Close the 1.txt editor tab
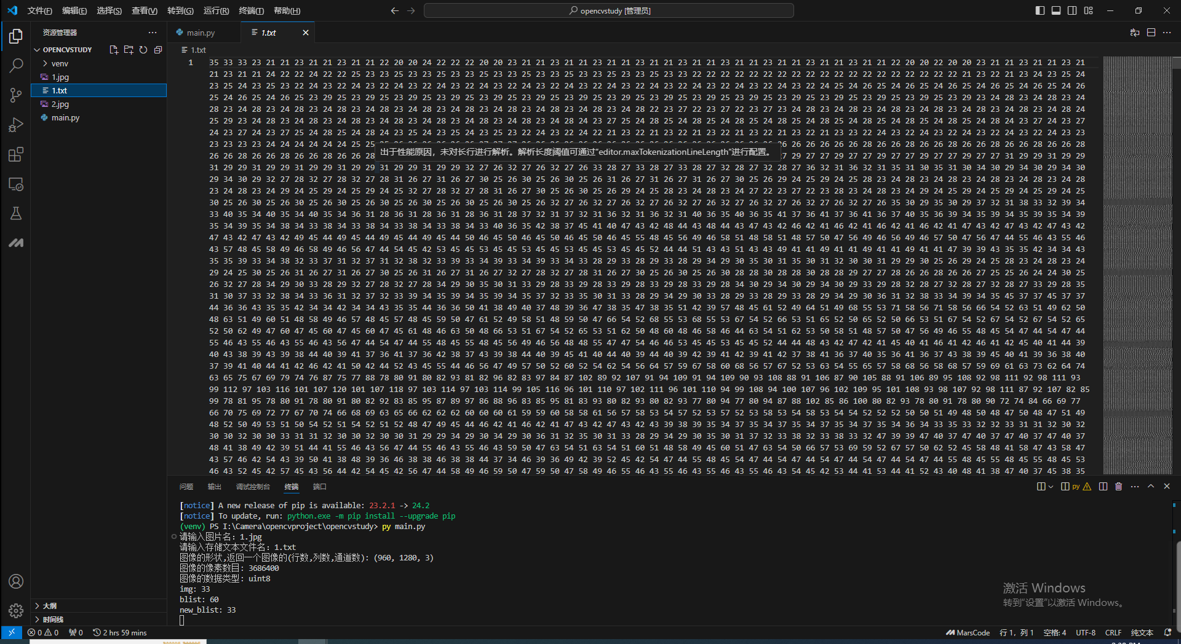The height and width of the screenshot is (644, 1181). (306, 33)
